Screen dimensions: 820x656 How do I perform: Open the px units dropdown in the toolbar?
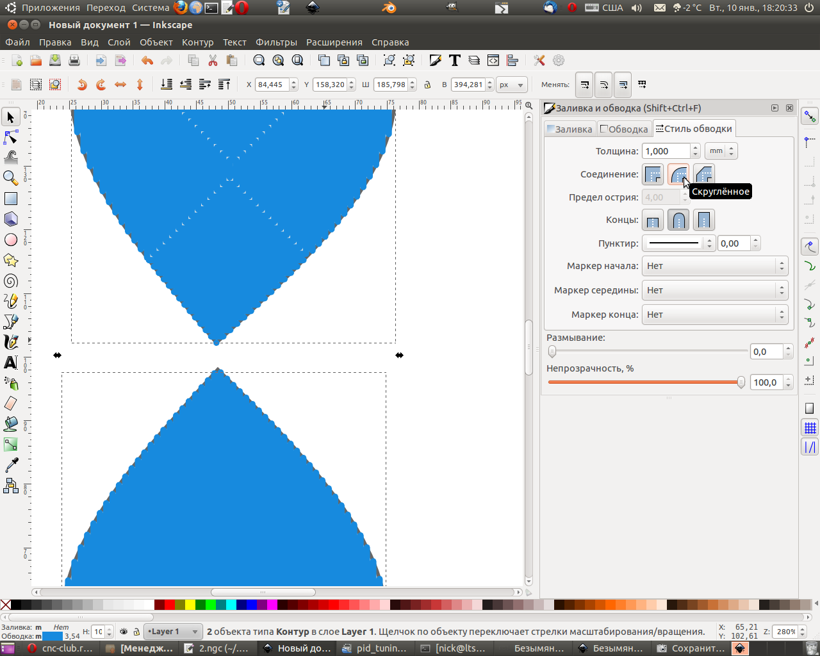pyautogui.click(x=512, y=85)
